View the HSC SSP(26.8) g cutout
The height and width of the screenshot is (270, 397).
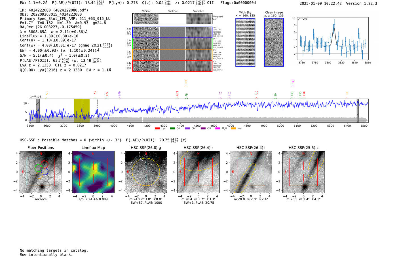tap(146, 172)
